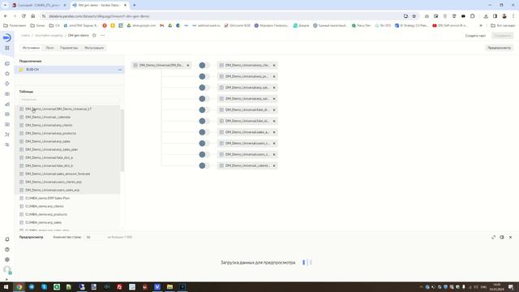Switch to the Параметры tab
Screen dimensions: 519x292
[x=69, y=48]
